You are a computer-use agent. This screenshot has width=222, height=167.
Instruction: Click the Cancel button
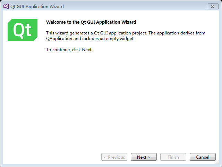point(203,157)
